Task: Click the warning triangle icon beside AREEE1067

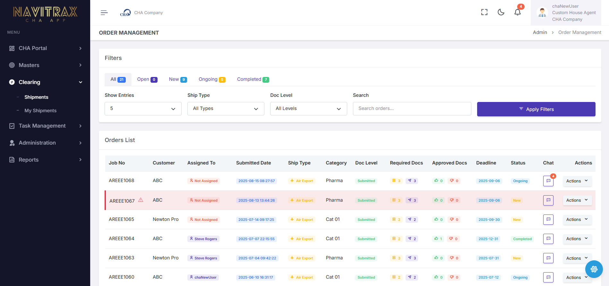Action: (141, 200)
